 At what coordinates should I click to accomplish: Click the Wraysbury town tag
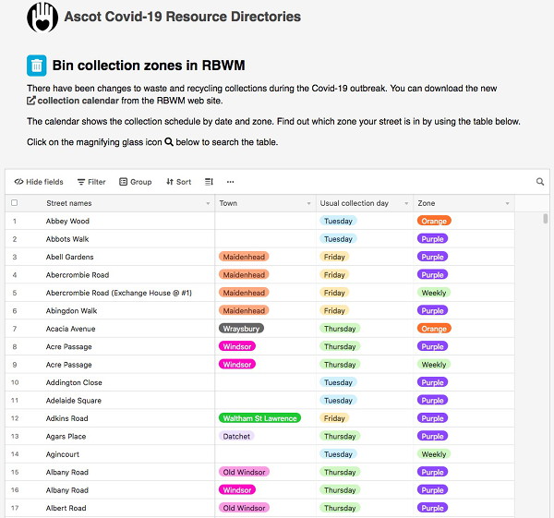tap(241, 329)
